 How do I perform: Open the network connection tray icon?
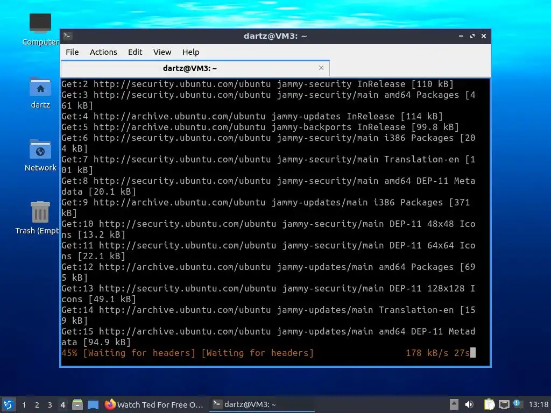(504, 404)
